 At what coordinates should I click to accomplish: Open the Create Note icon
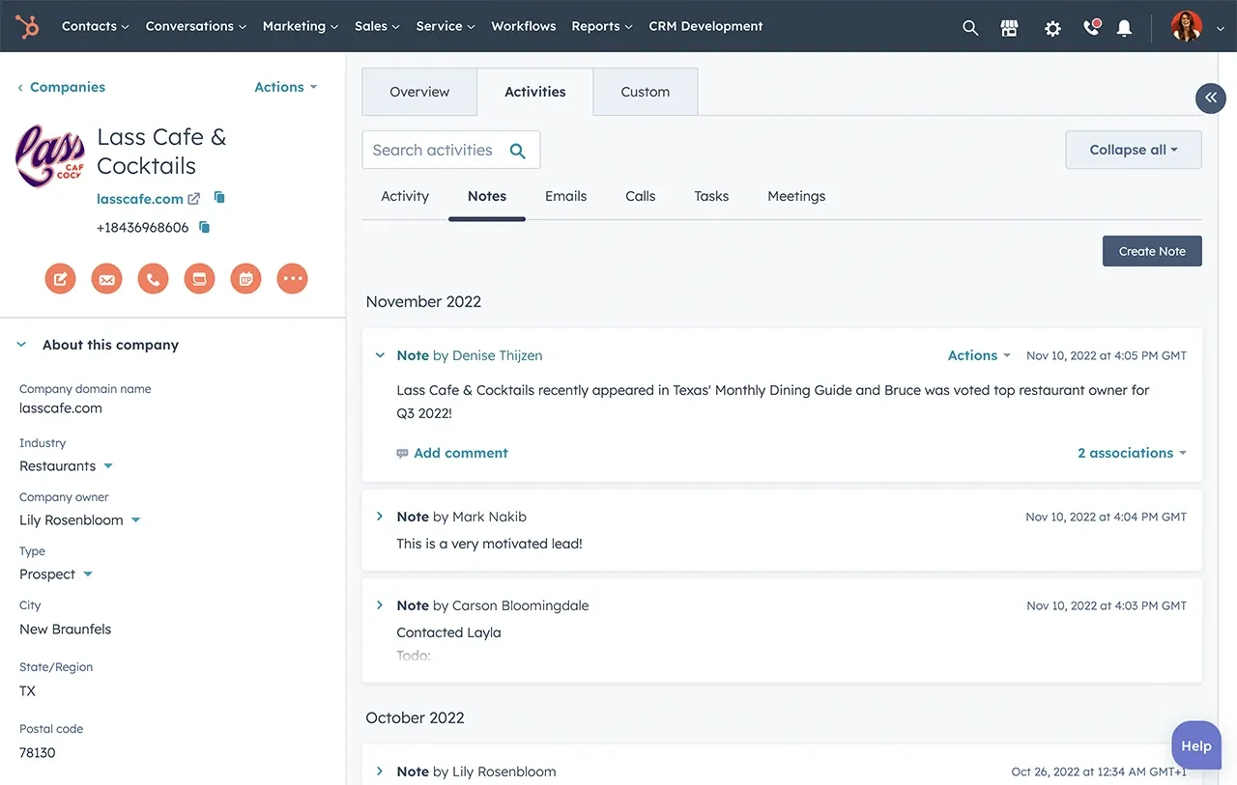[60, 278]
